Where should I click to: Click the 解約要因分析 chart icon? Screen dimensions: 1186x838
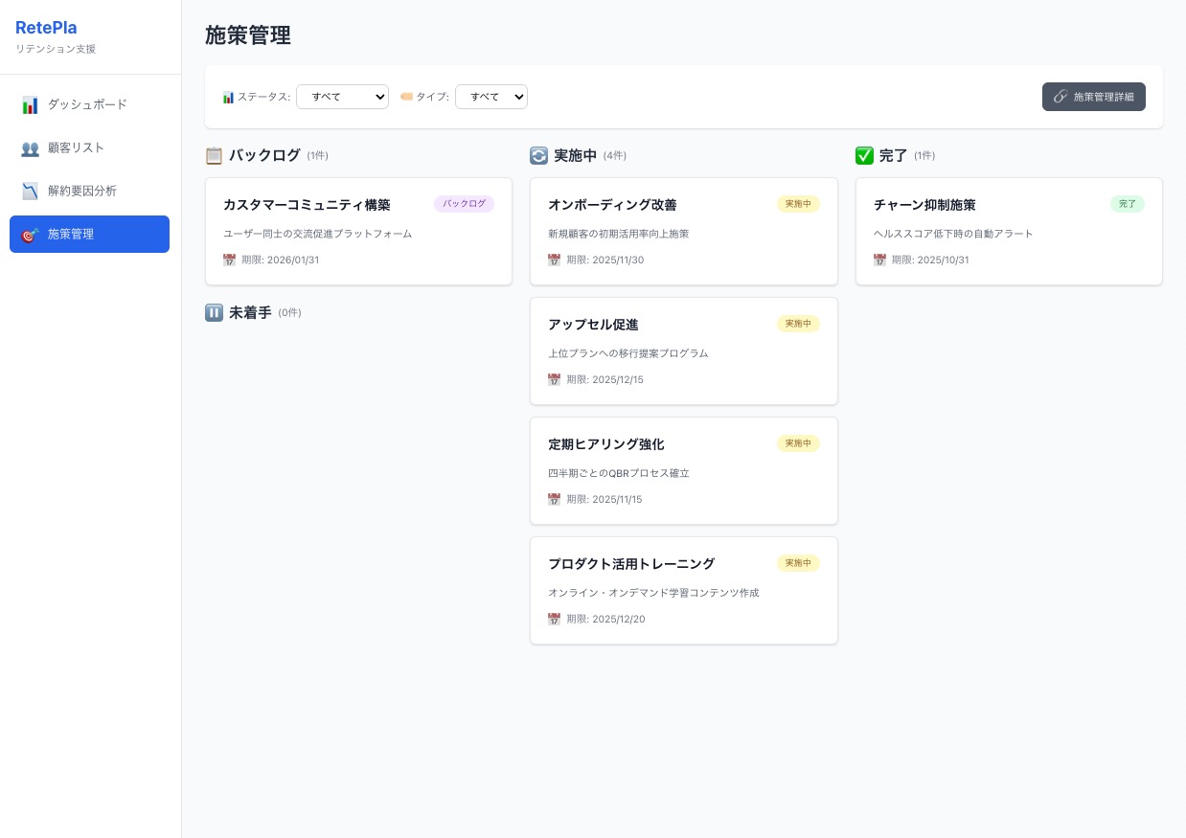pos(30,191)
